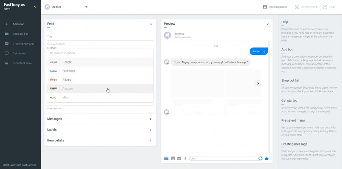Click the Achievement smiley icon

point(297,7)
